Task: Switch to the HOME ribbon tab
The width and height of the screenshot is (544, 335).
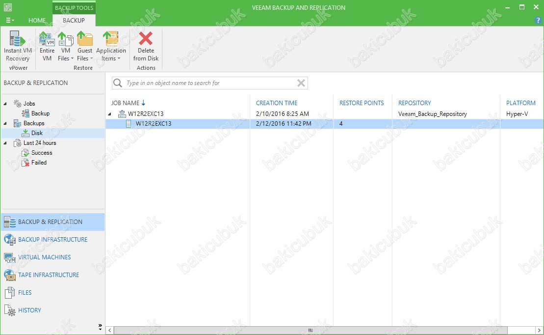Action: tap(37, 21)
